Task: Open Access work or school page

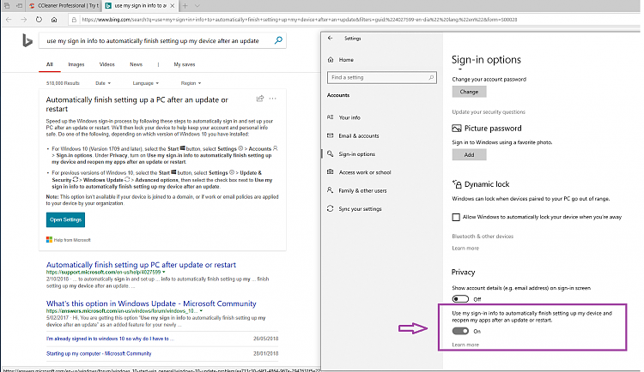Action: 365,172
